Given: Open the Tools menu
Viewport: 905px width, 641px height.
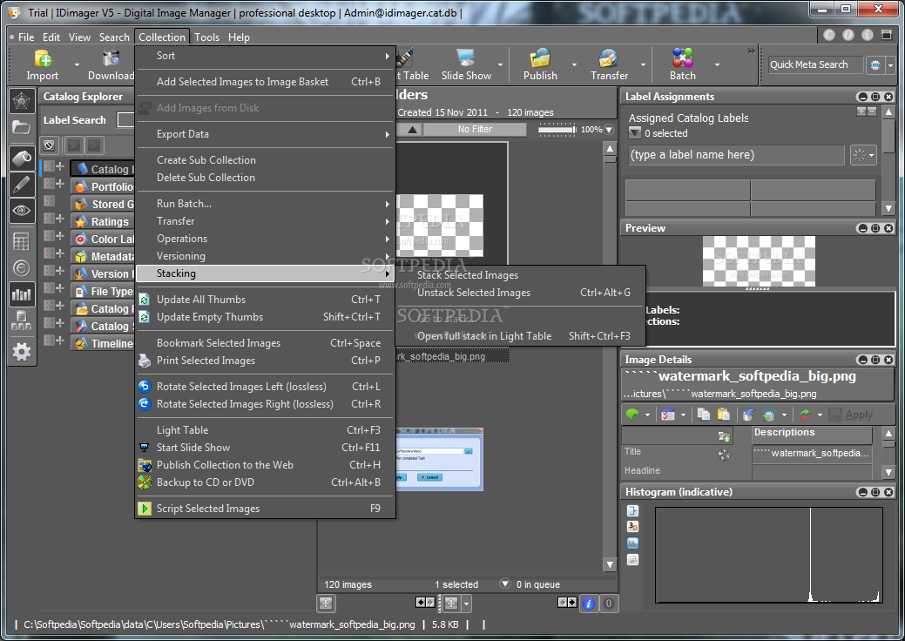Looking at the screenshot, I should tap(206, 37).
